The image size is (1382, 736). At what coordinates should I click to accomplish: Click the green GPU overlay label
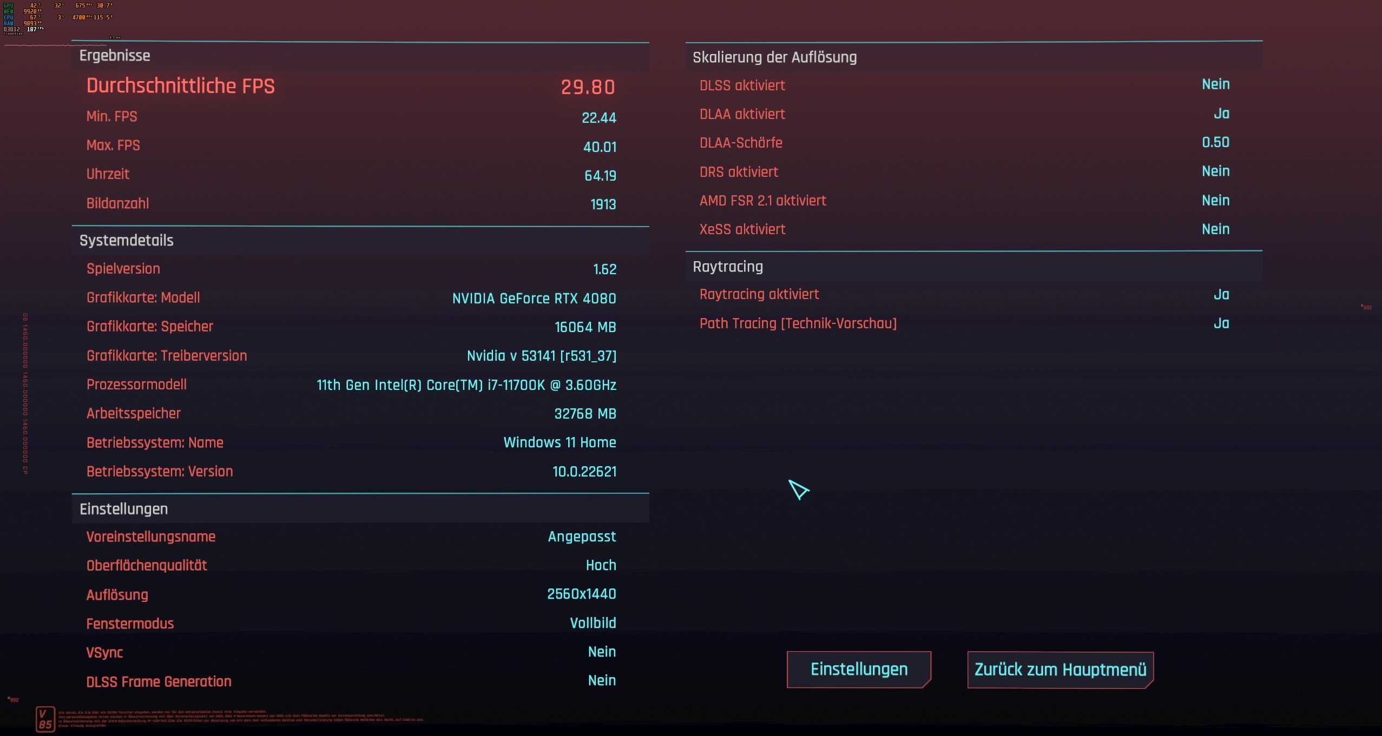(x=8, y=5)
